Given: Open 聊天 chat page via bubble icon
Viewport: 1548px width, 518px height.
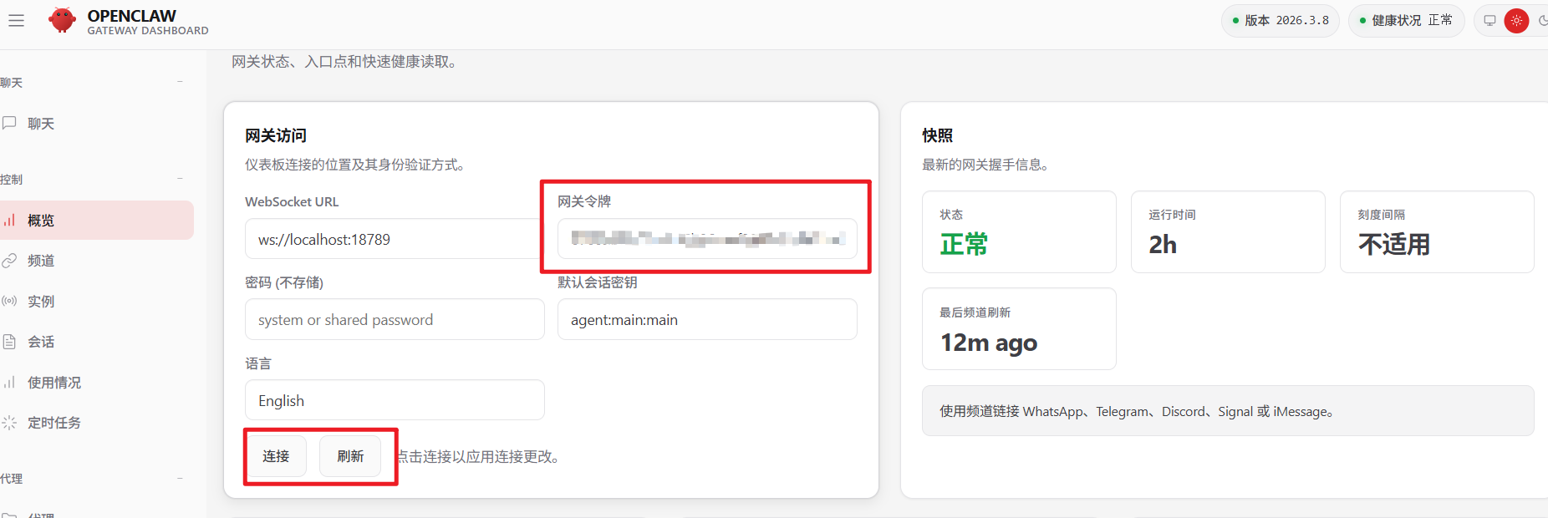Looking at the screenshot, I should coord(10,123).
